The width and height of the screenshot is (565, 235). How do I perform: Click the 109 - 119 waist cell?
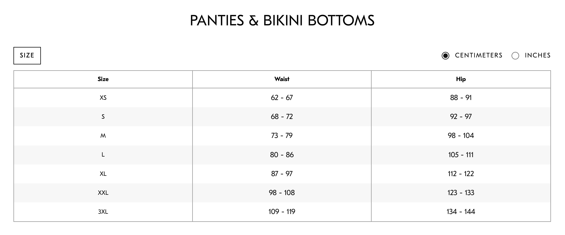pyautogui.click(x=282, y=212)
